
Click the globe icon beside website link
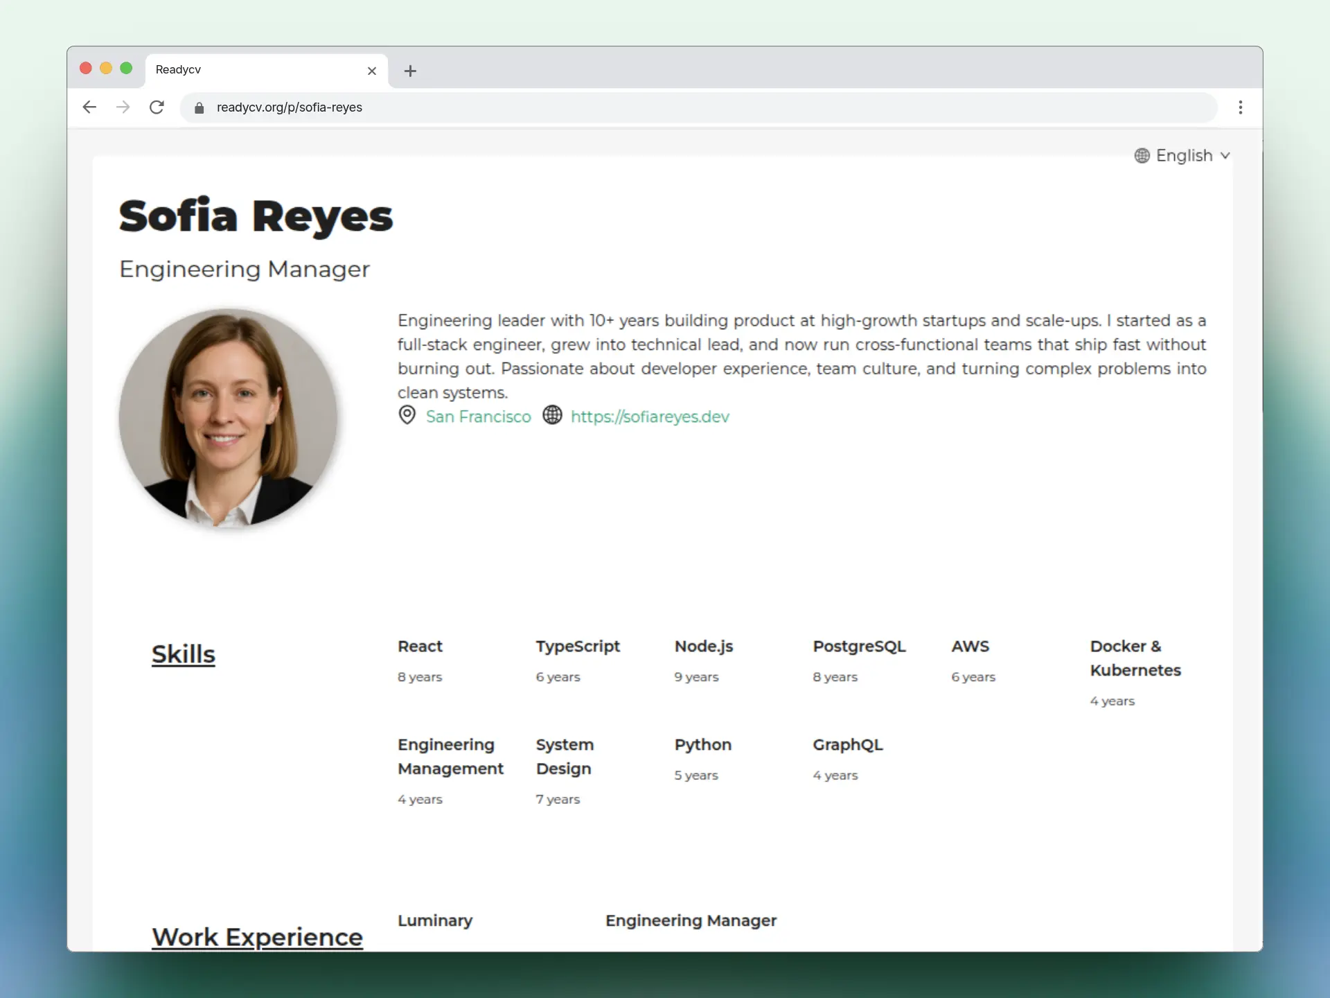(x=552, y=415)
